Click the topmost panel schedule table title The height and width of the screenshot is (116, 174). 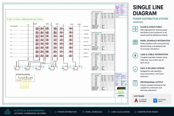(97, 12)
